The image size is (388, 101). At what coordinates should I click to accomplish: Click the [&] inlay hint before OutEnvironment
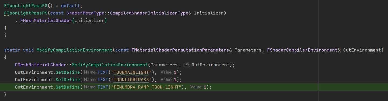tap(187, 65)
